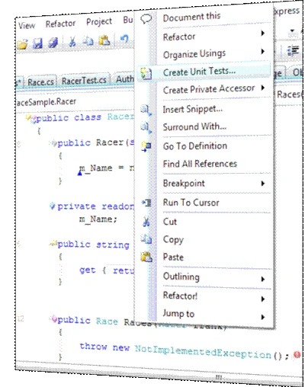
Task: Click the red error marker after NotImplementedException
Action: tap(297, 355)
